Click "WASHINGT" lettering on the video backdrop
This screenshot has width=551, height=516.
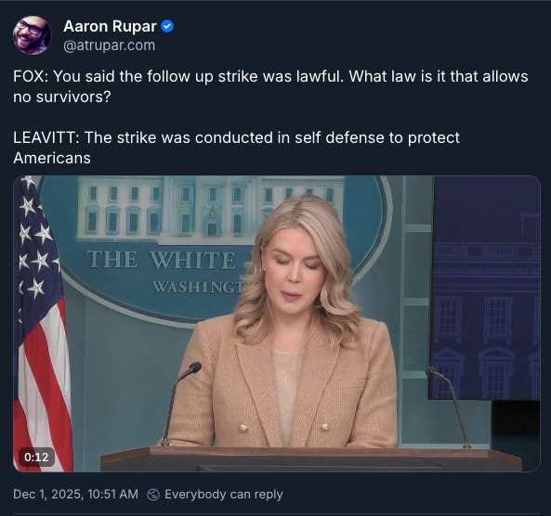[199, 287]
